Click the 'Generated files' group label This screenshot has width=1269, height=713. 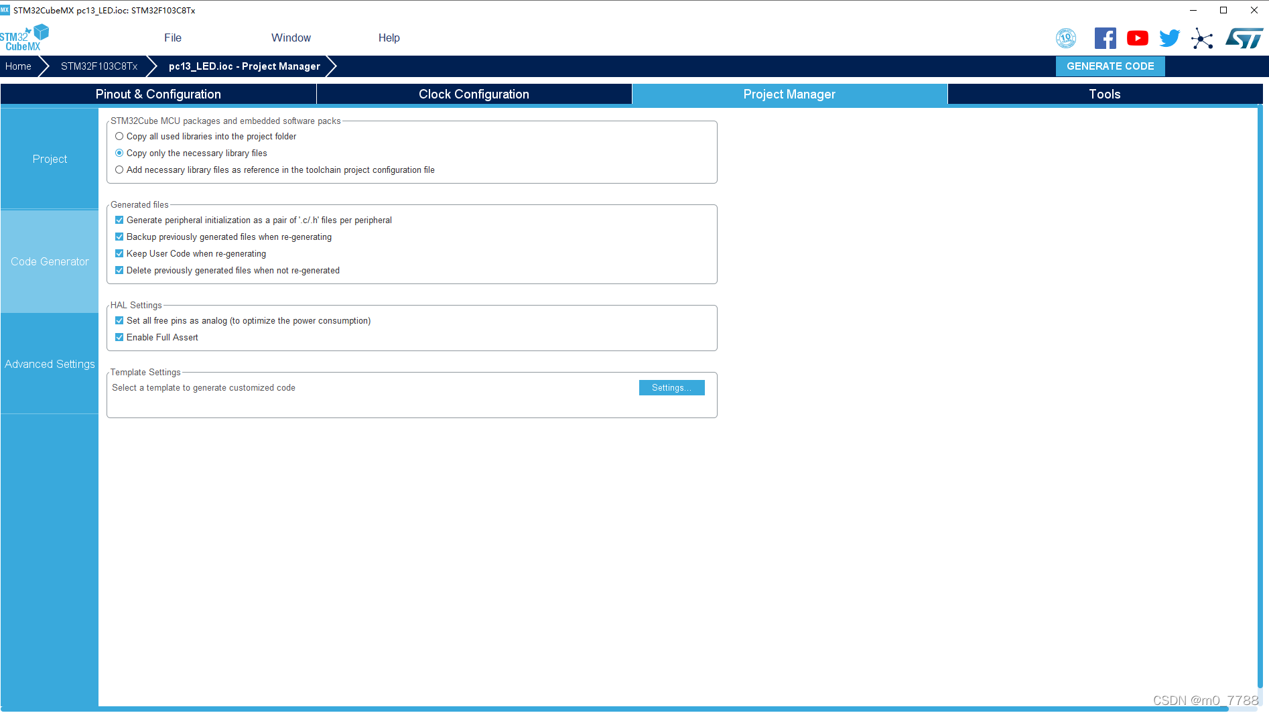[139, 204]
